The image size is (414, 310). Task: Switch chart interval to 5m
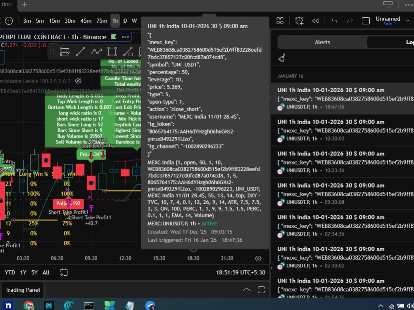[40, 21]
